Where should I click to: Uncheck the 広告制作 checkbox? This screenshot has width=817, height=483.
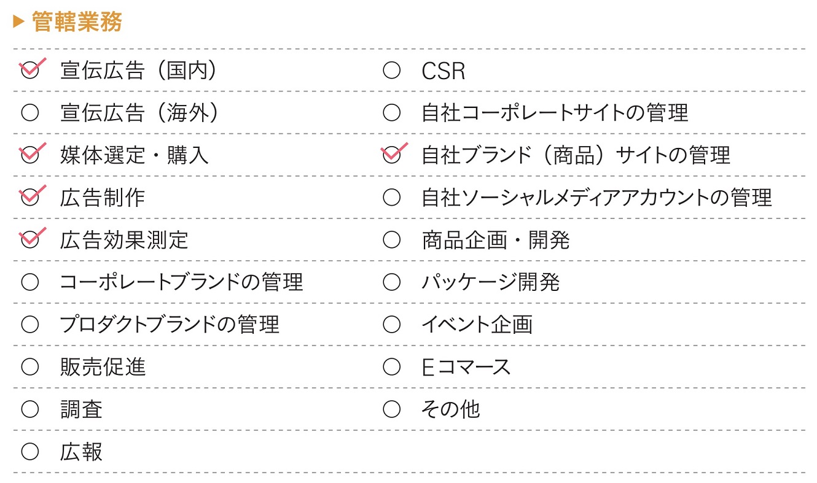[x=29, y=198]
